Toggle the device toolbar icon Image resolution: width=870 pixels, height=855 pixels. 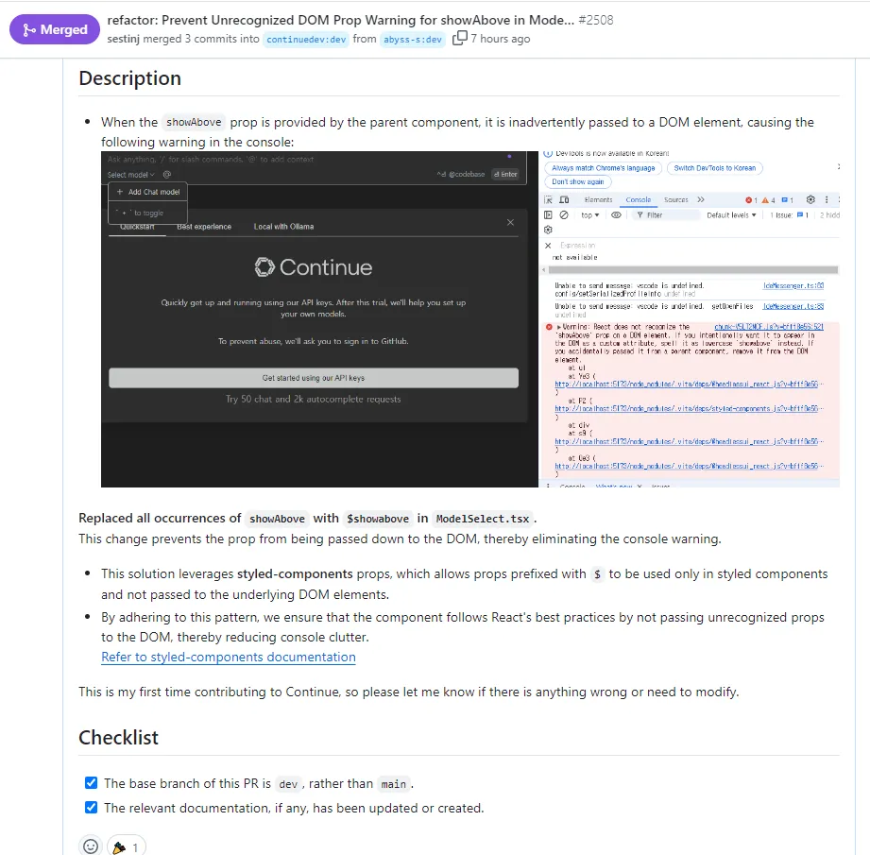(x=564, y=199)
